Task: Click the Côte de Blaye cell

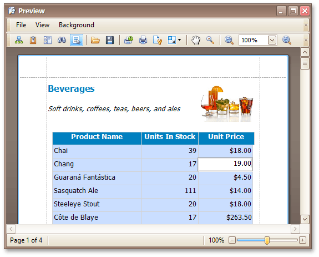Action: pyautogui.click(x=97, y=218)
